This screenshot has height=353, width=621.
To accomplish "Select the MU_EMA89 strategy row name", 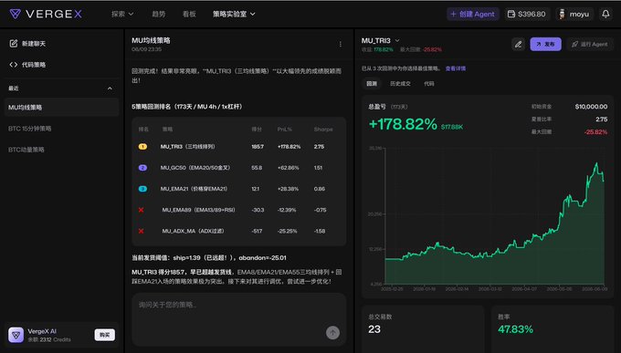I will pos(198,210).
